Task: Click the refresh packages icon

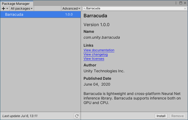Action: [x=77, y=116]
